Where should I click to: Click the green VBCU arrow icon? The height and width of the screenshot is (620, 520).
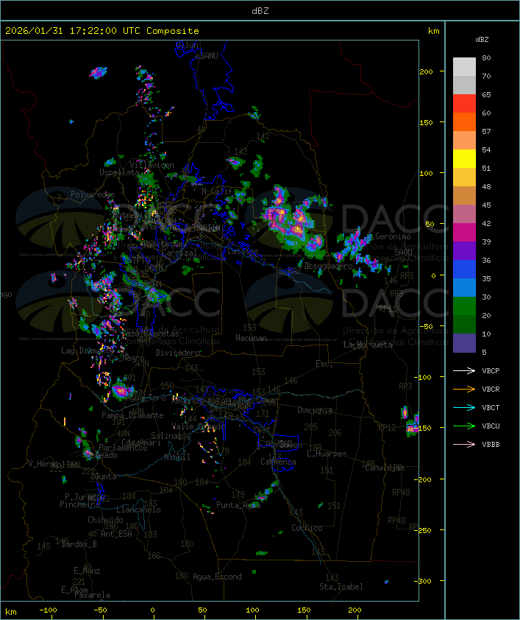click(x=465, y=426)
